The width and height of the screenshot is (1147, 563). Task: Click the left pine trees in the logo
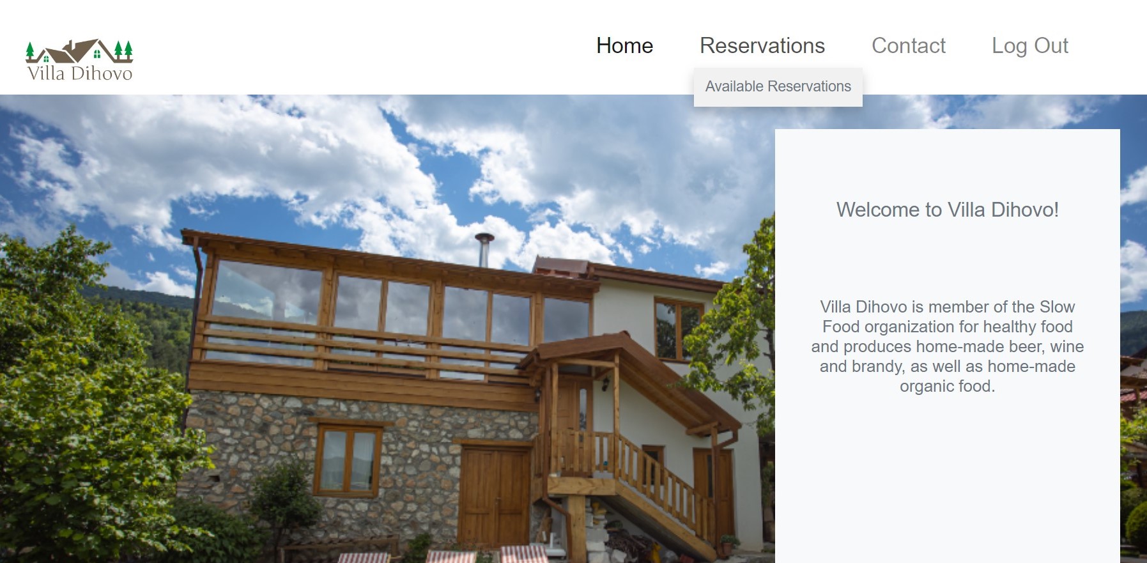click(30, 51)
